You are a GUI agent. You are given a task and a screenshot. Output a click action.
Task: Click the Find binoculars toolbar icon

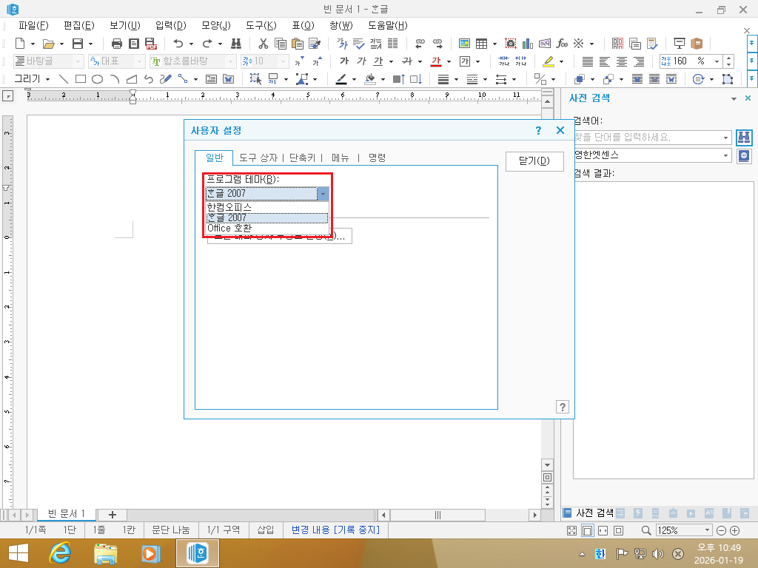tap(236, 44)
